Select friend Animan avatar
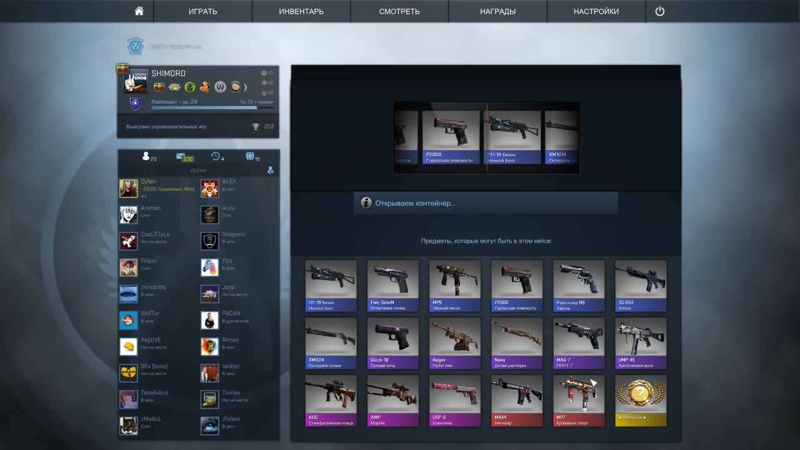Viewport: 800px width, 450px height. (129, 214)
